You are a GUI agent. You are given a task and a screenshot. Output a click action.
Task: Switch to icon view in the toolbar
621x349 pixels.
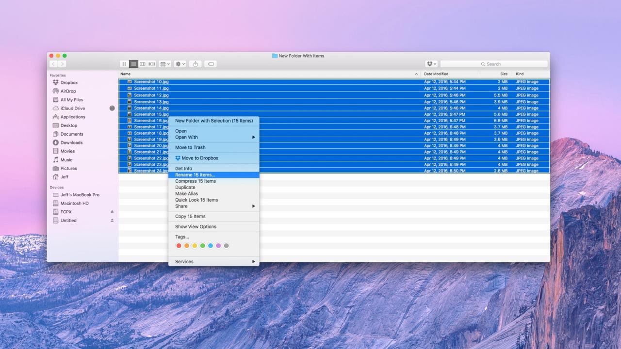[125, 63]
